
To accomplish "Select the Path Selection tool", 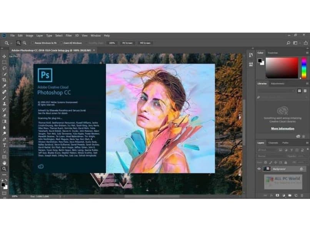I will pos(4,151).
